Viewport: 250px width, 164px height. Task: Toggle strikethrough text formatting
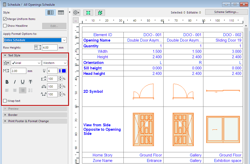coord(30,82)
